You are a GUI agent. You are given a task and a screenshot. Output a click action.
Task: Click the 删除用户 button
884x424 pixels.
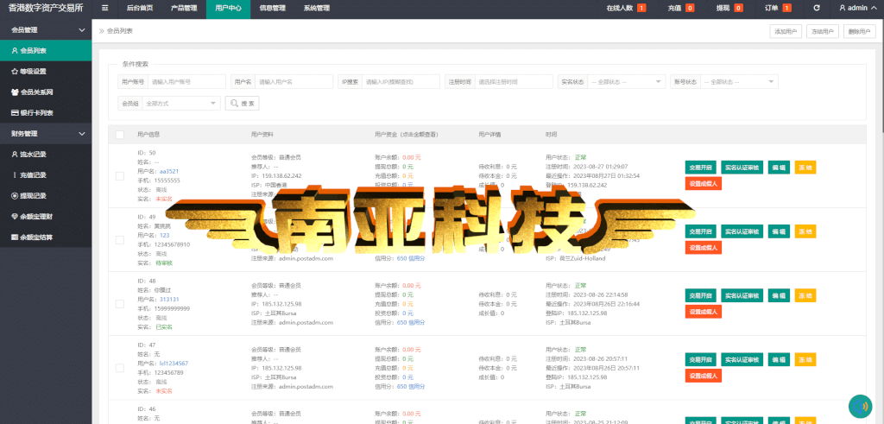(860, 32)
